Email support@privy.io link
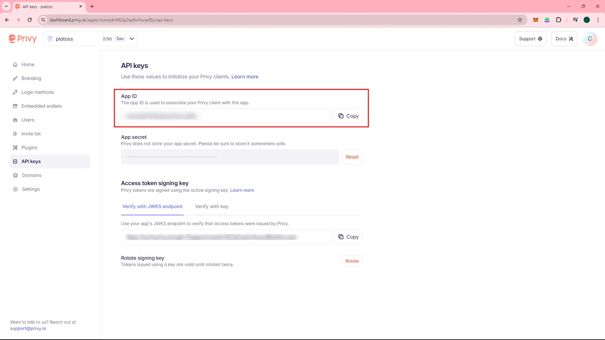The height and width of the screenshot is (340, 605). point(28,328)
